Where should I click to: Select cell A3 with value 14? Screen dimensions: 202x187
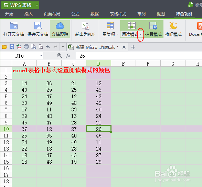[24, 84]
